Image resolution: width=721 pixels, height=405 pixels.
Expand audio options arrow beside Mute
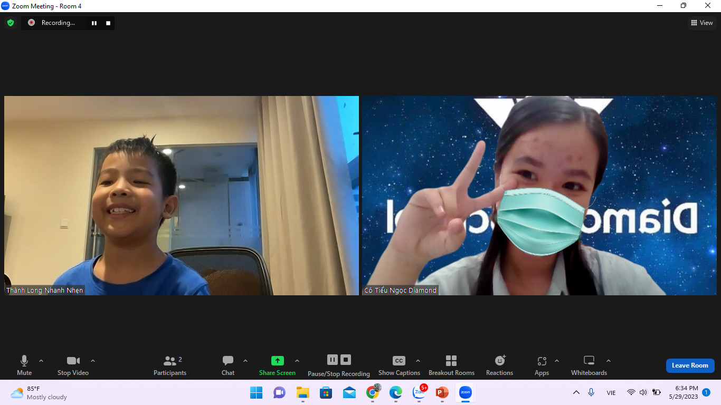click(41, 361)
